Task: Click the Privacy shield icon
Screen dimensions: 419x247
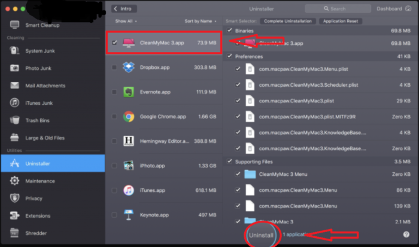Action: click(14, 198)
